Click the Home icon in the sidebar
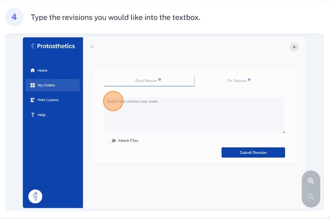 33,71
